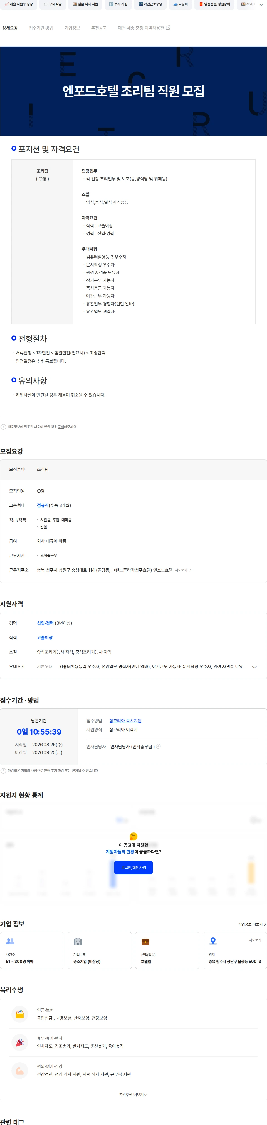Click the 호텔업 industry text
Viewport: 267px width, 1125px height.
[146, 962]
